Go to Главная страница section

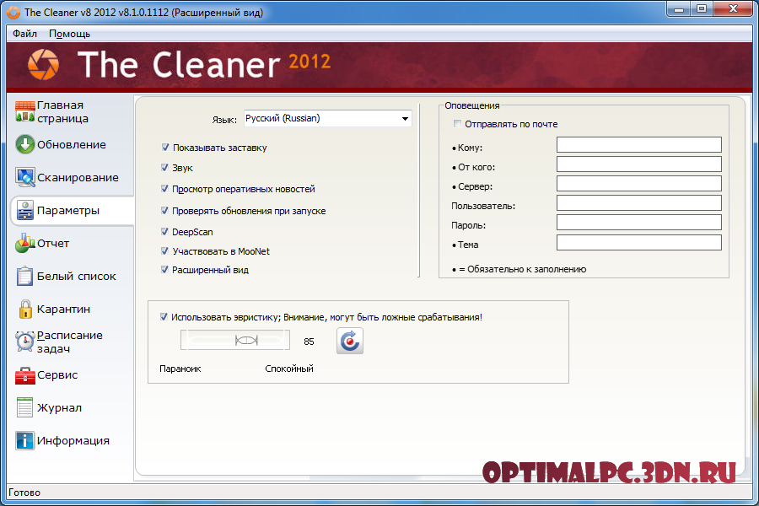62,111
